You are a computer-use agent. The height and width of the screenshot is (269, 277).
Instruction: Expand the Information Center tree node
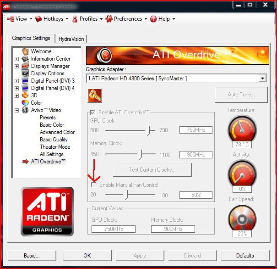click(x=16, y=59)
